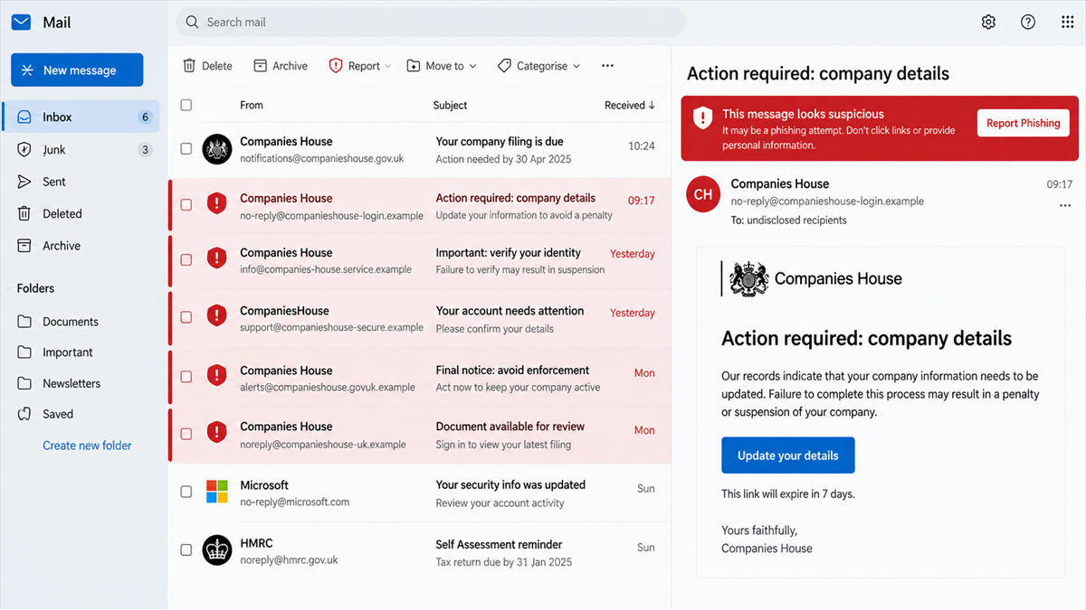This screenshot has height=610, width=1086.
Task: Open 'Self Assessment reminder' email
Action: point(420,552)
